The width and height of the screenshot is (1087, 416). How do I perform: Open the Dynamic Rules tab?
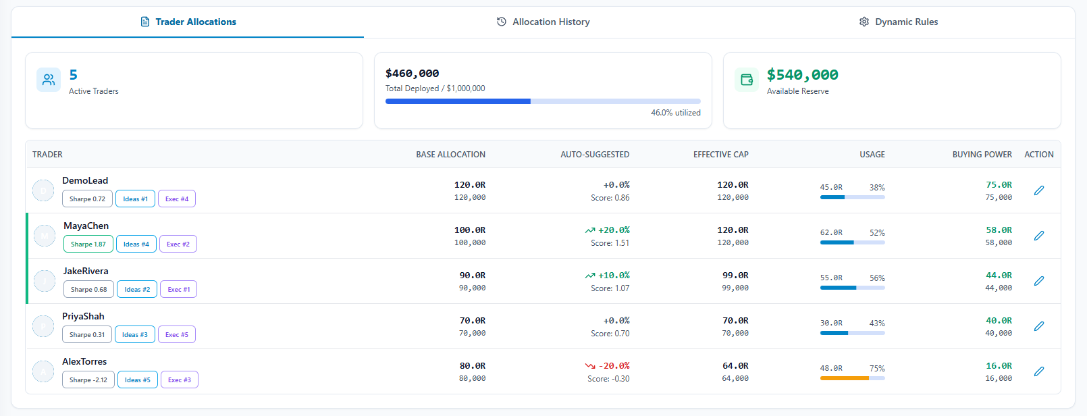click(898, 22)
